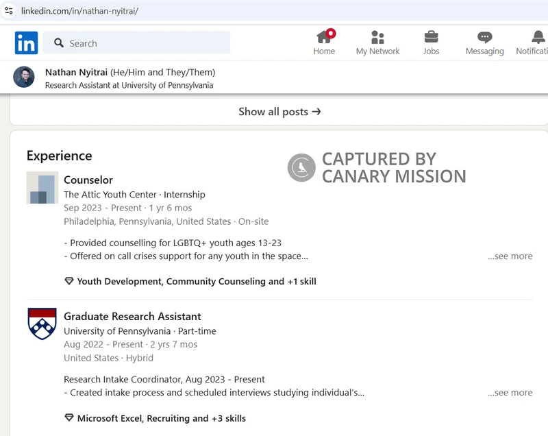Screen dimensions: 548x436
Task: Click The Attic Youth Center · Internship text
Action: (x=134, y=195)
